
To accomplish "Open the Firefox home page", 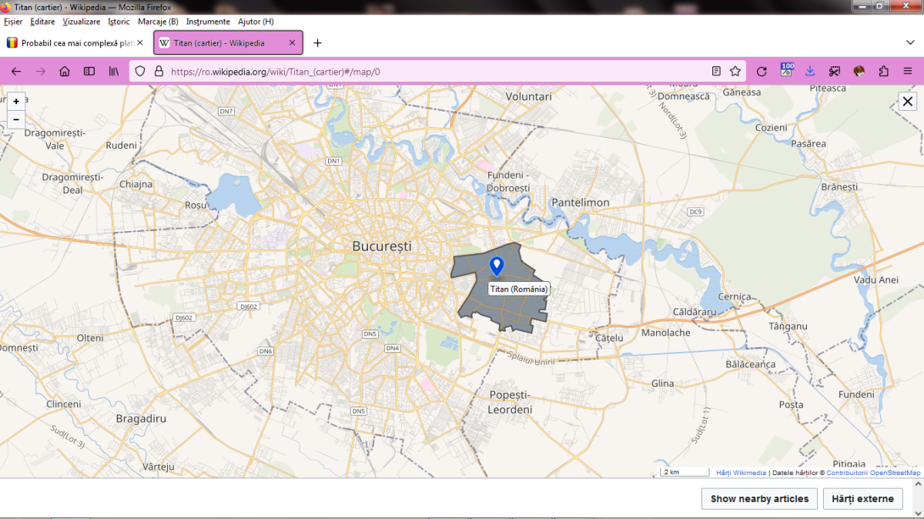I will tap(65, 71).
